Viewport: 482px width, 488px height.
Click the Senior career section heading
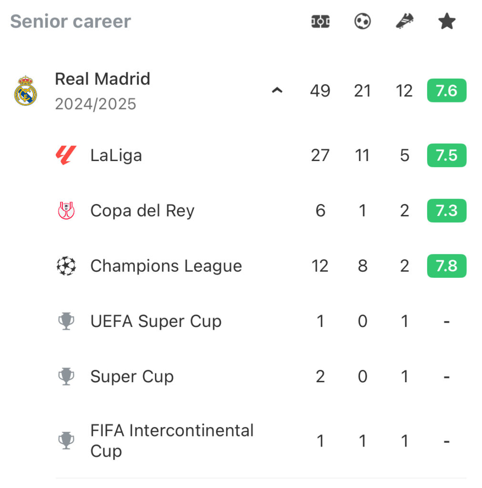71,21
